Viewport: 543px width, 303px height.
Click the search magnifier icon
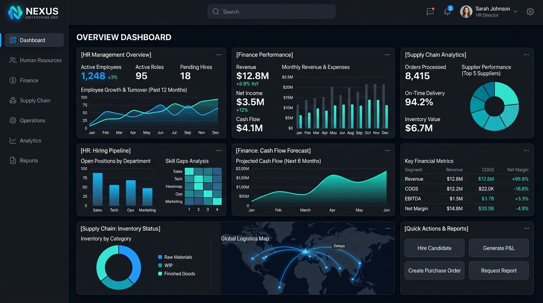pyautogui.click(x=216, y=12)
